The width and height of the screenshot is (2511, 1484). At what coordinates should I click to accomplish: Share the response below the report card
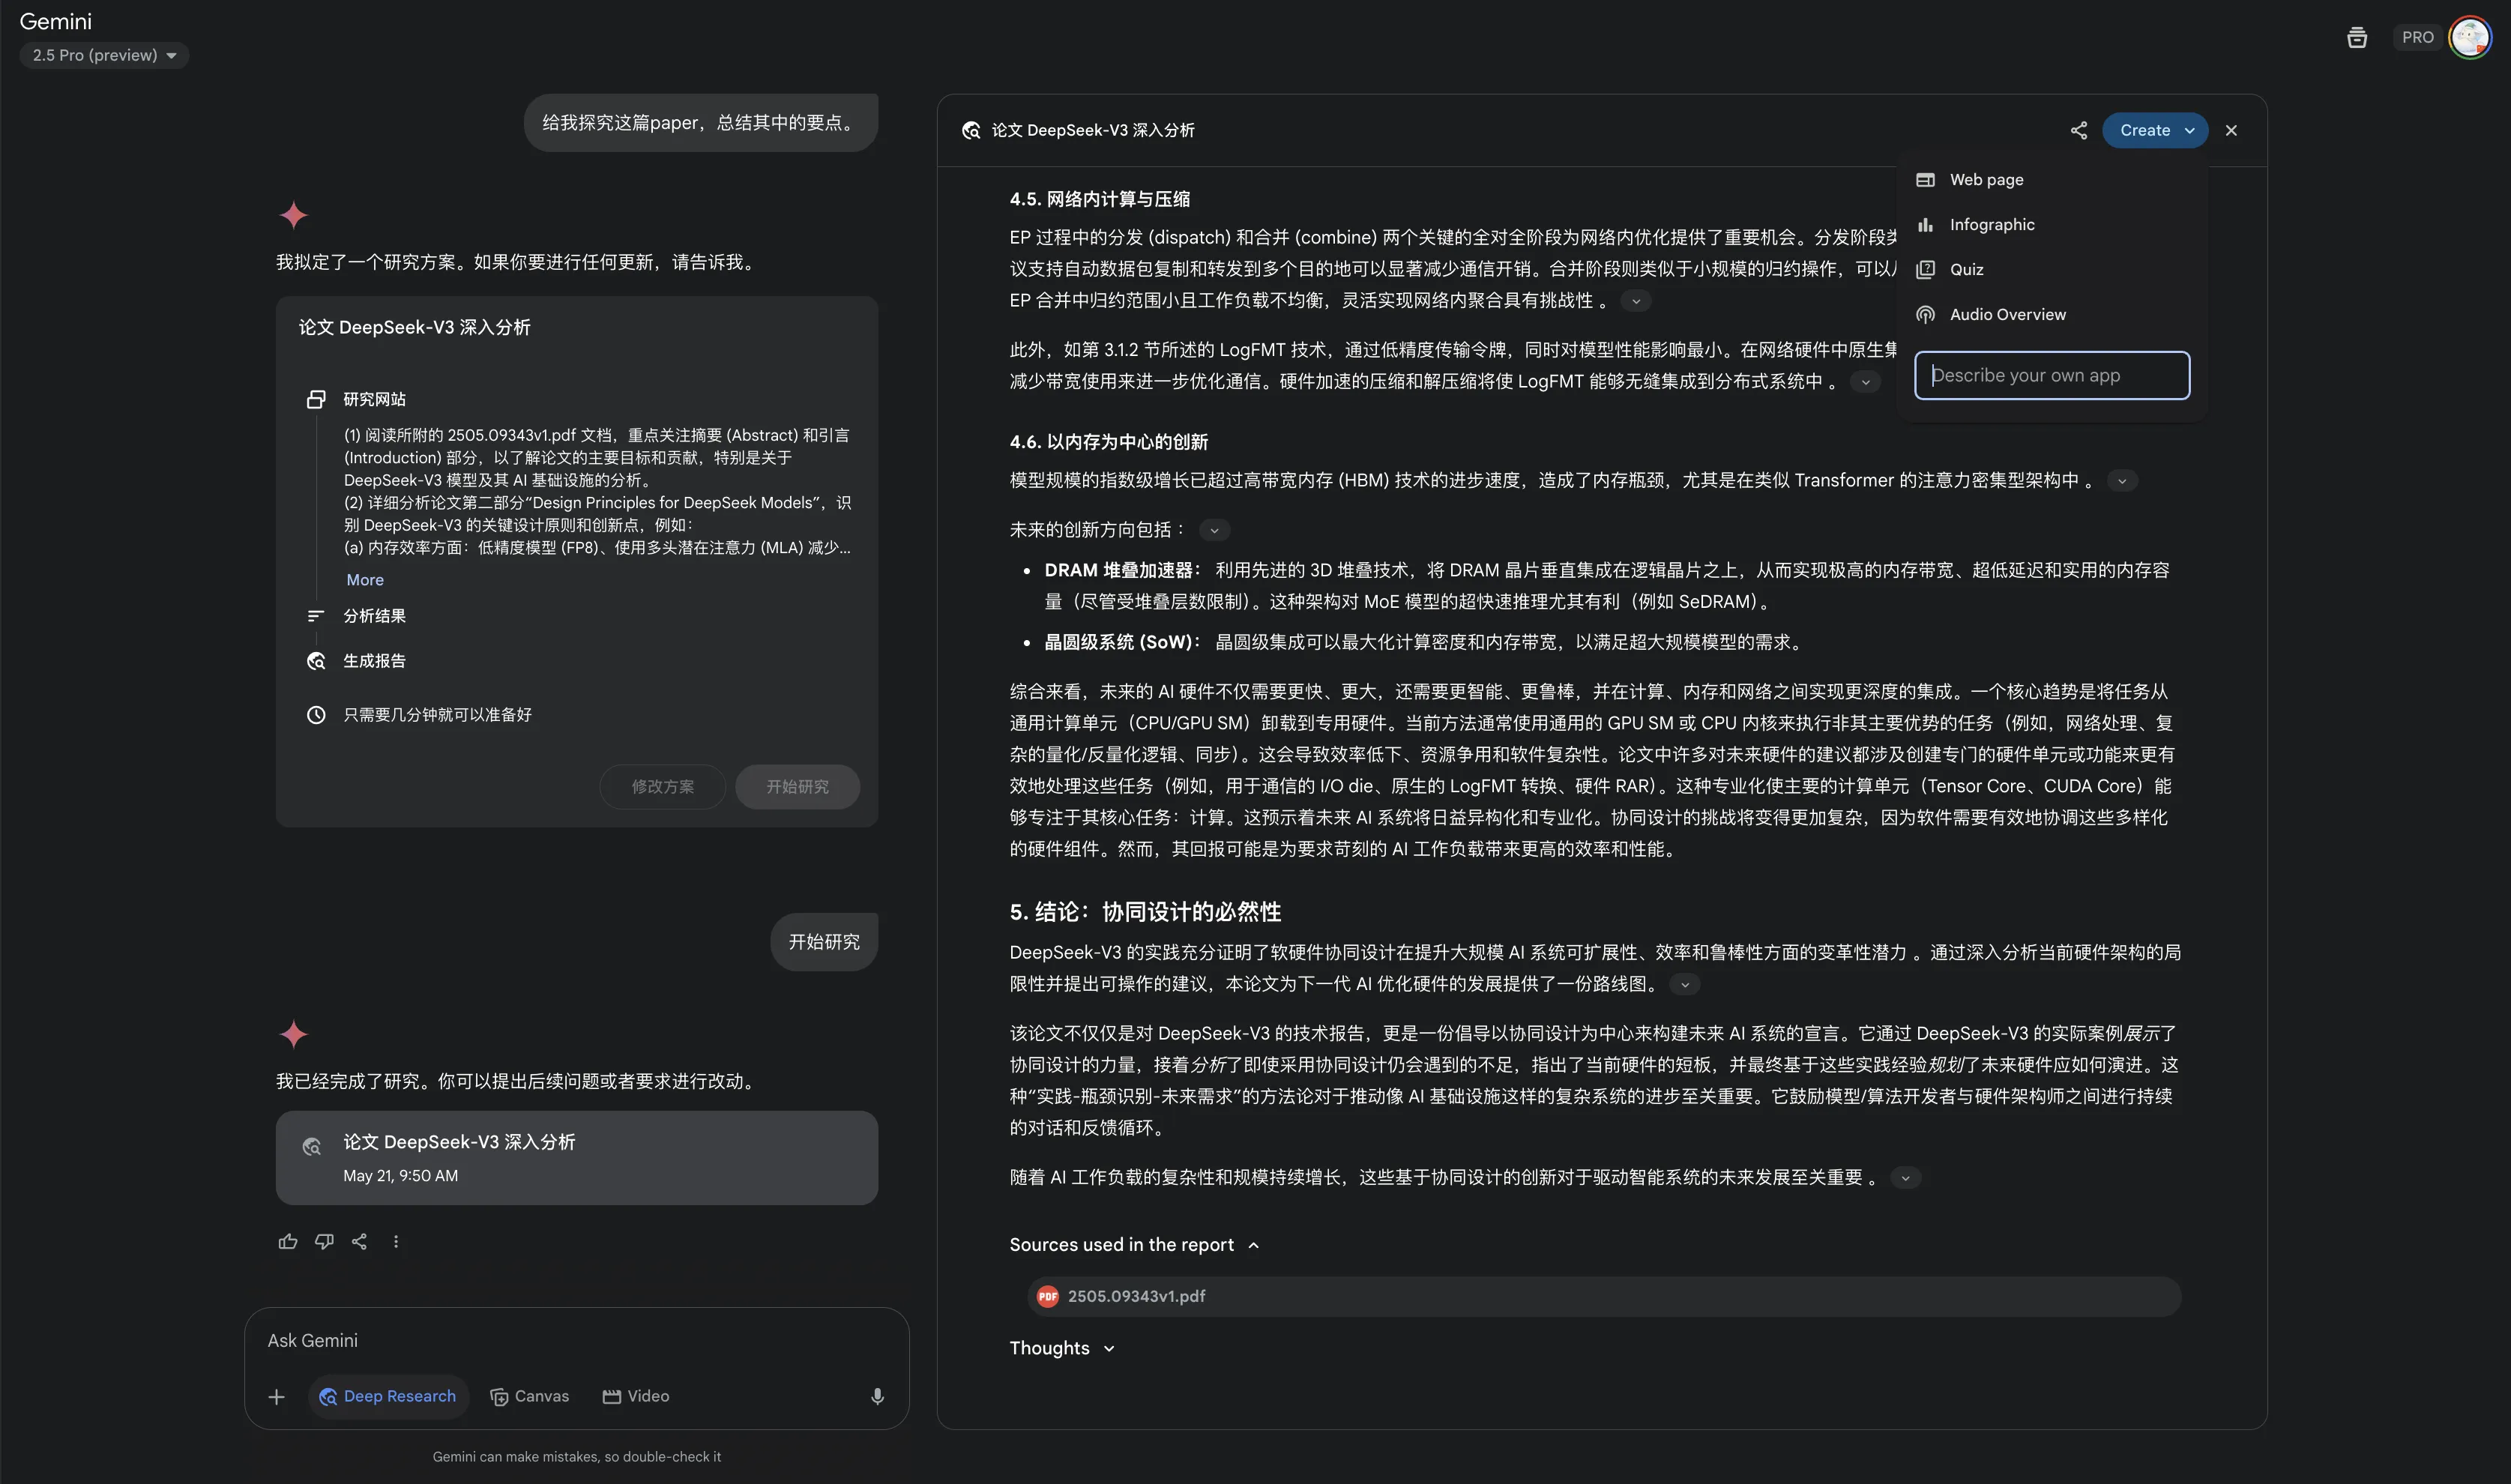pos(359,1241)
